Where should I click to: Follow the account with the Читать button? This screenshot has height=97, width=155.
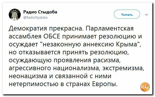(x=127, y=14)
